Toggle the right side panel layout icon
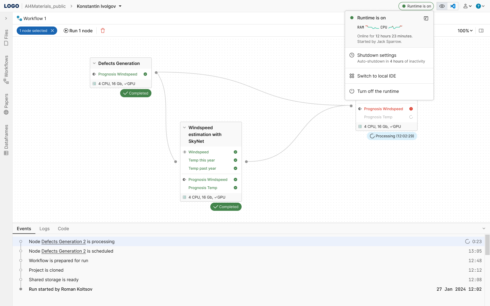 (481, 31)
